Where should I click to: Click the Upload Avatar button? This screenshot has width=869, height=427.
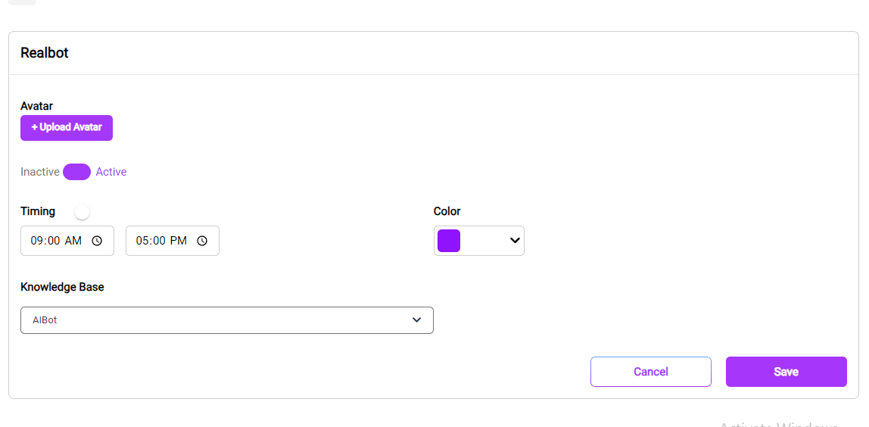(x=67, y=127)
